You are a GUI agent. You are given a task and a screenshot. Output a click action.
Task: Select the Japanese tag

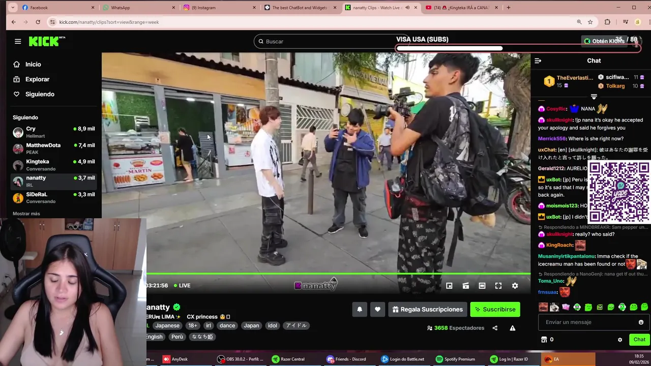coord(167,325)
